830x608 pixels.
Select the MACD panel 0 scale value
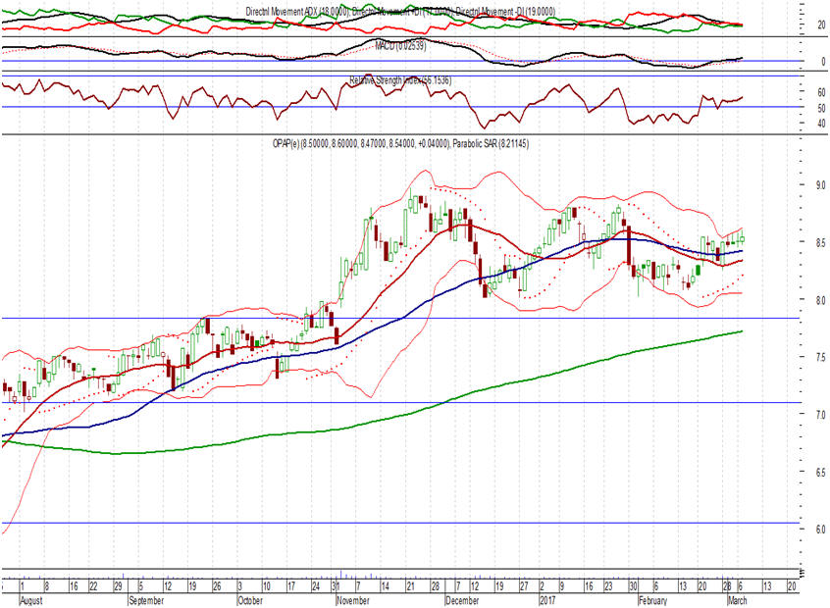[x=823, y=62]
